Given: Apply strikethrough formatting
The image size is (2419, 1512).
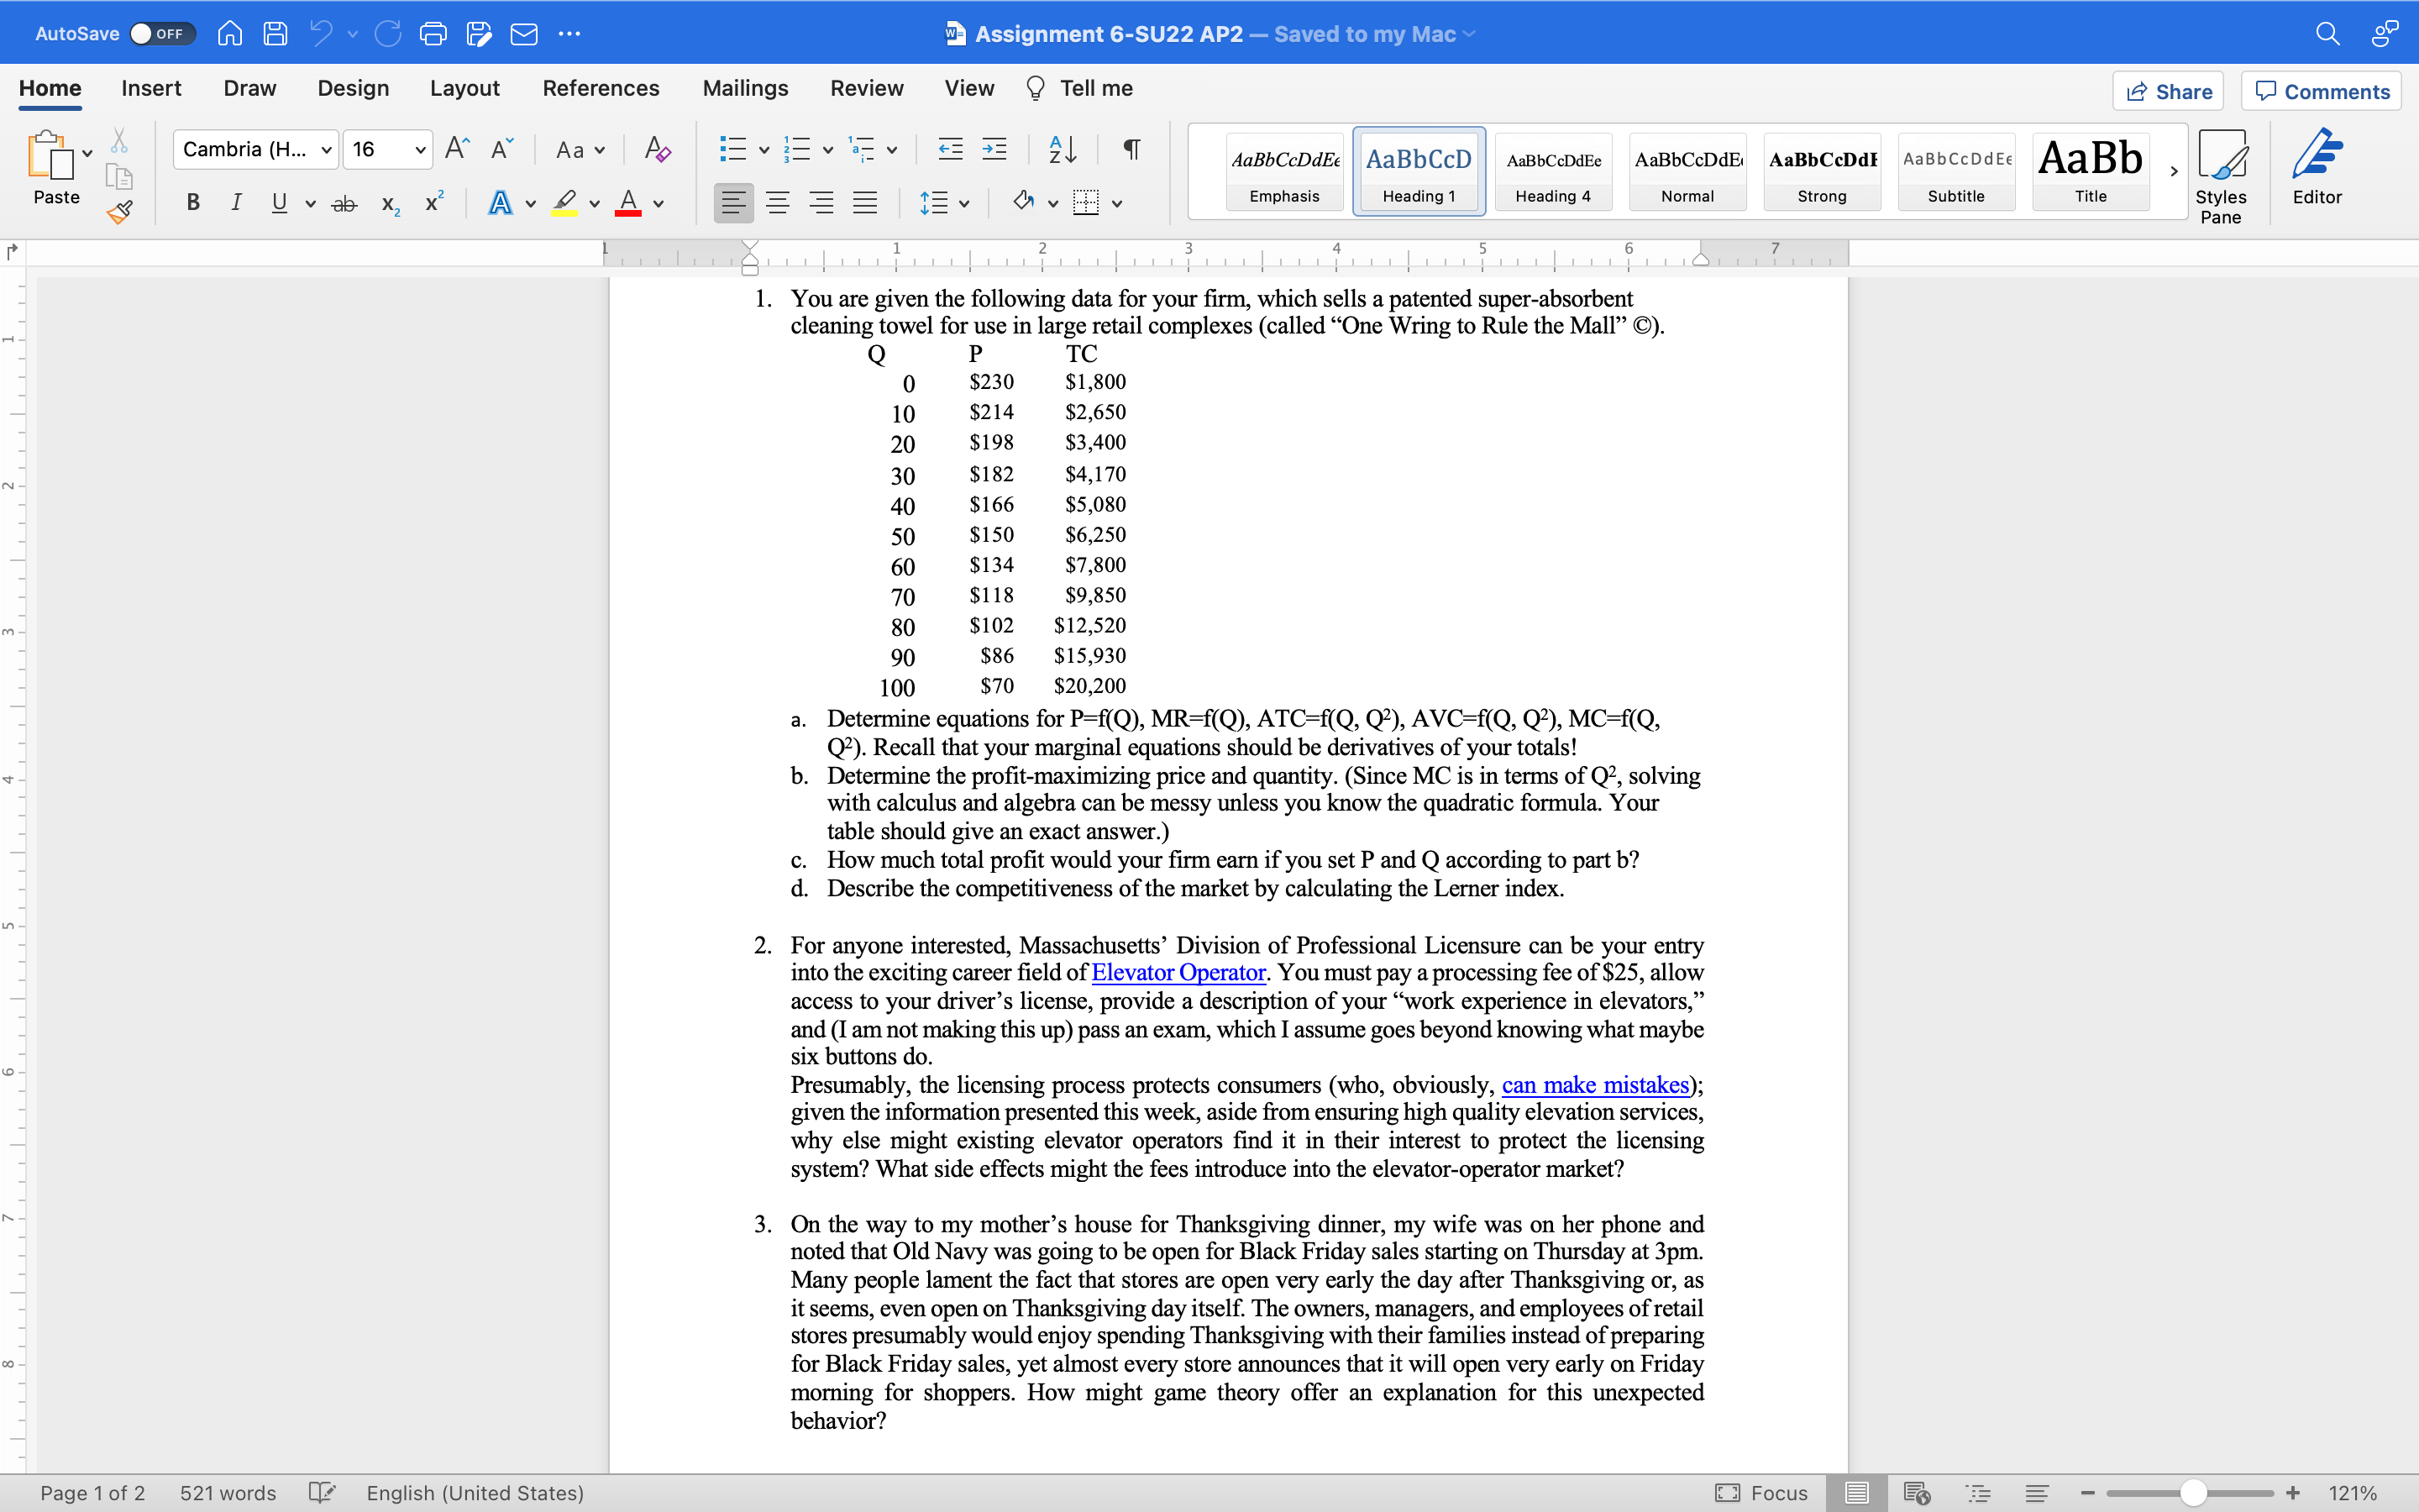Looking at the screenshot, I should [344, 204].
